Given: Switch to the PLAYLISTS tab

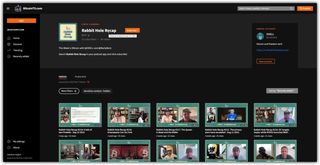Looking at the screenshot, I should [80, 77].
